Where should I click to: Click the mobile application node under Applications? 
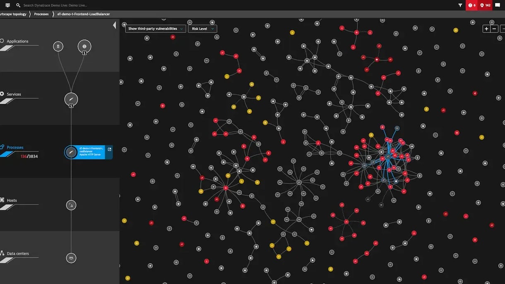[x=58, y=46]
